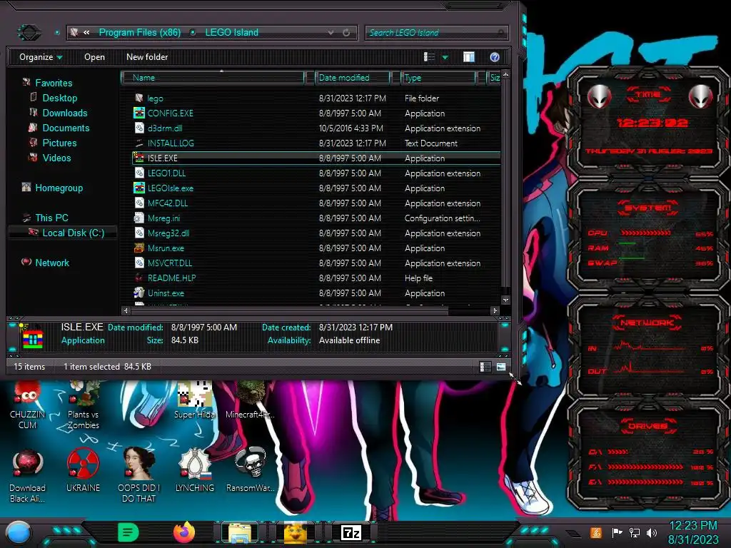Open LYNCHING desktop shortcut
731x548 pixels.
pyautogui.click(x=194, y=471)
